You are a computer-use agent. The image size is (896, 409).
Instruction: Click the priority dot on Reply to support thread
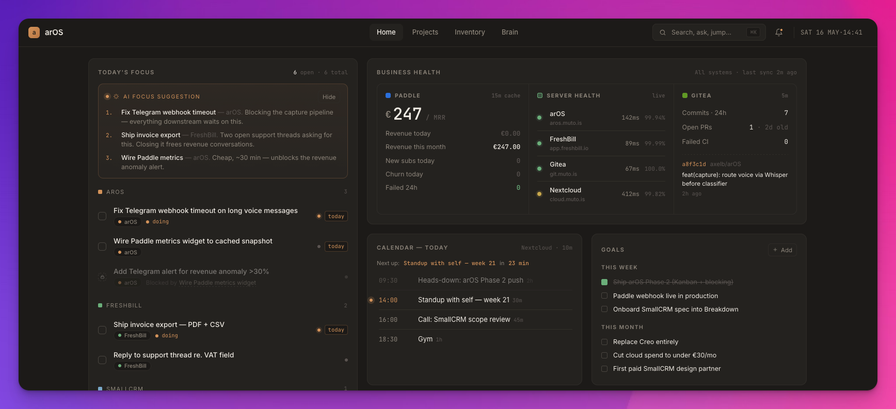[x=346, y=360]
